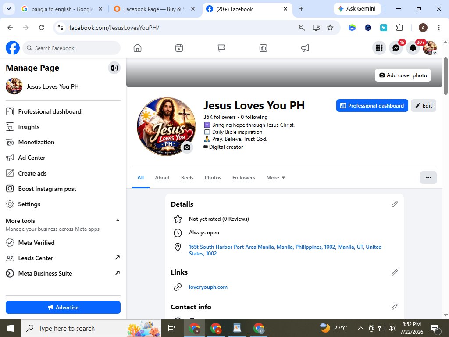Click Add cover photo button
Screen dimensions: 449x337
click(x=403, y=75)
